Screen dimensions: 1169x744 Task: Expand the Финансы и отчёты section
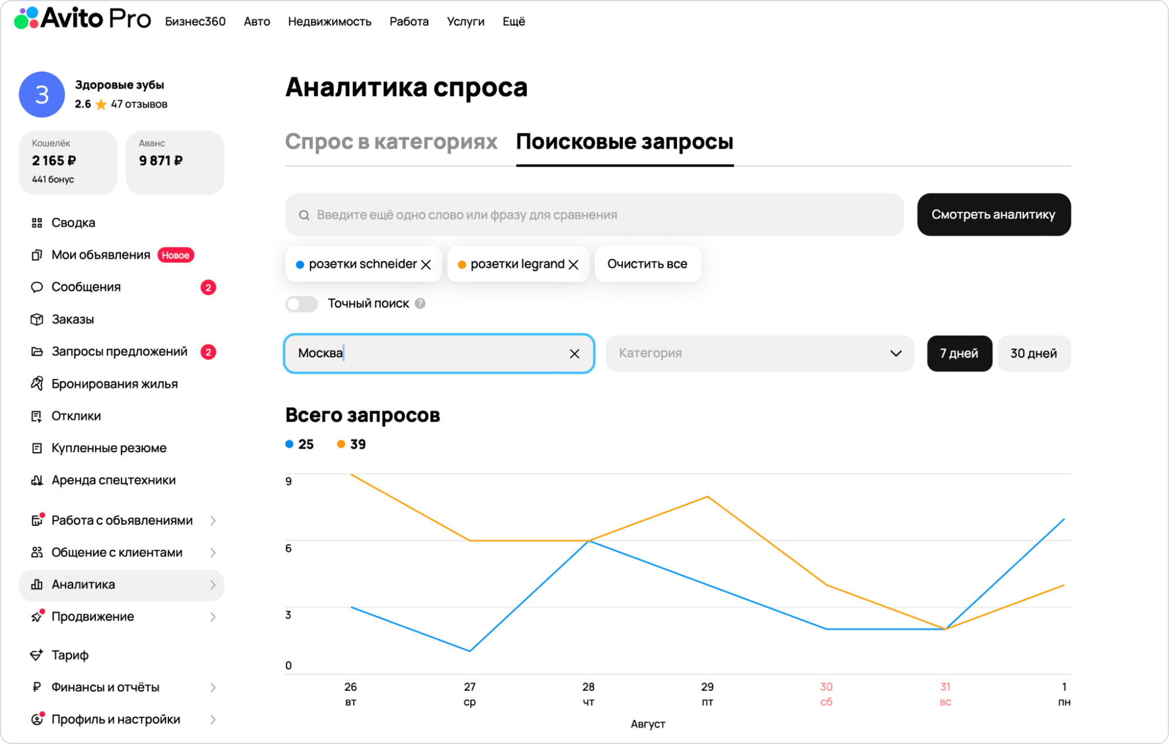point(213,687)
